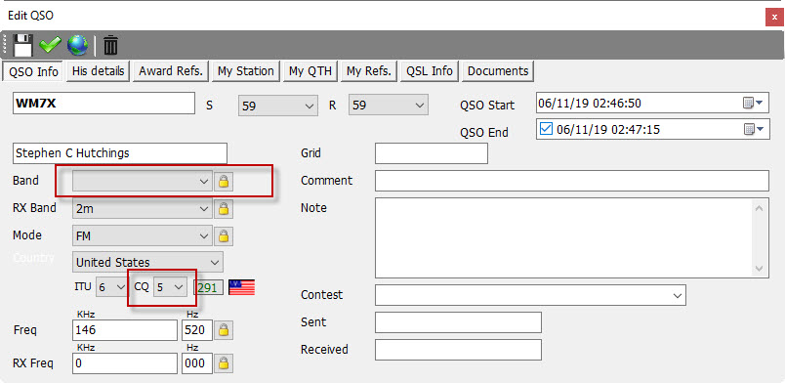Switch to the QSL Info tab
The image size is (785, 383).
(x=430, y=71)
